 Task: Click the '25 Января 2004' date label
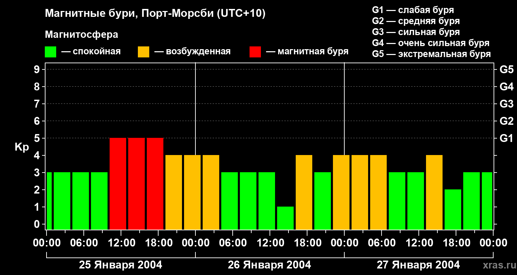click(121, 265)
